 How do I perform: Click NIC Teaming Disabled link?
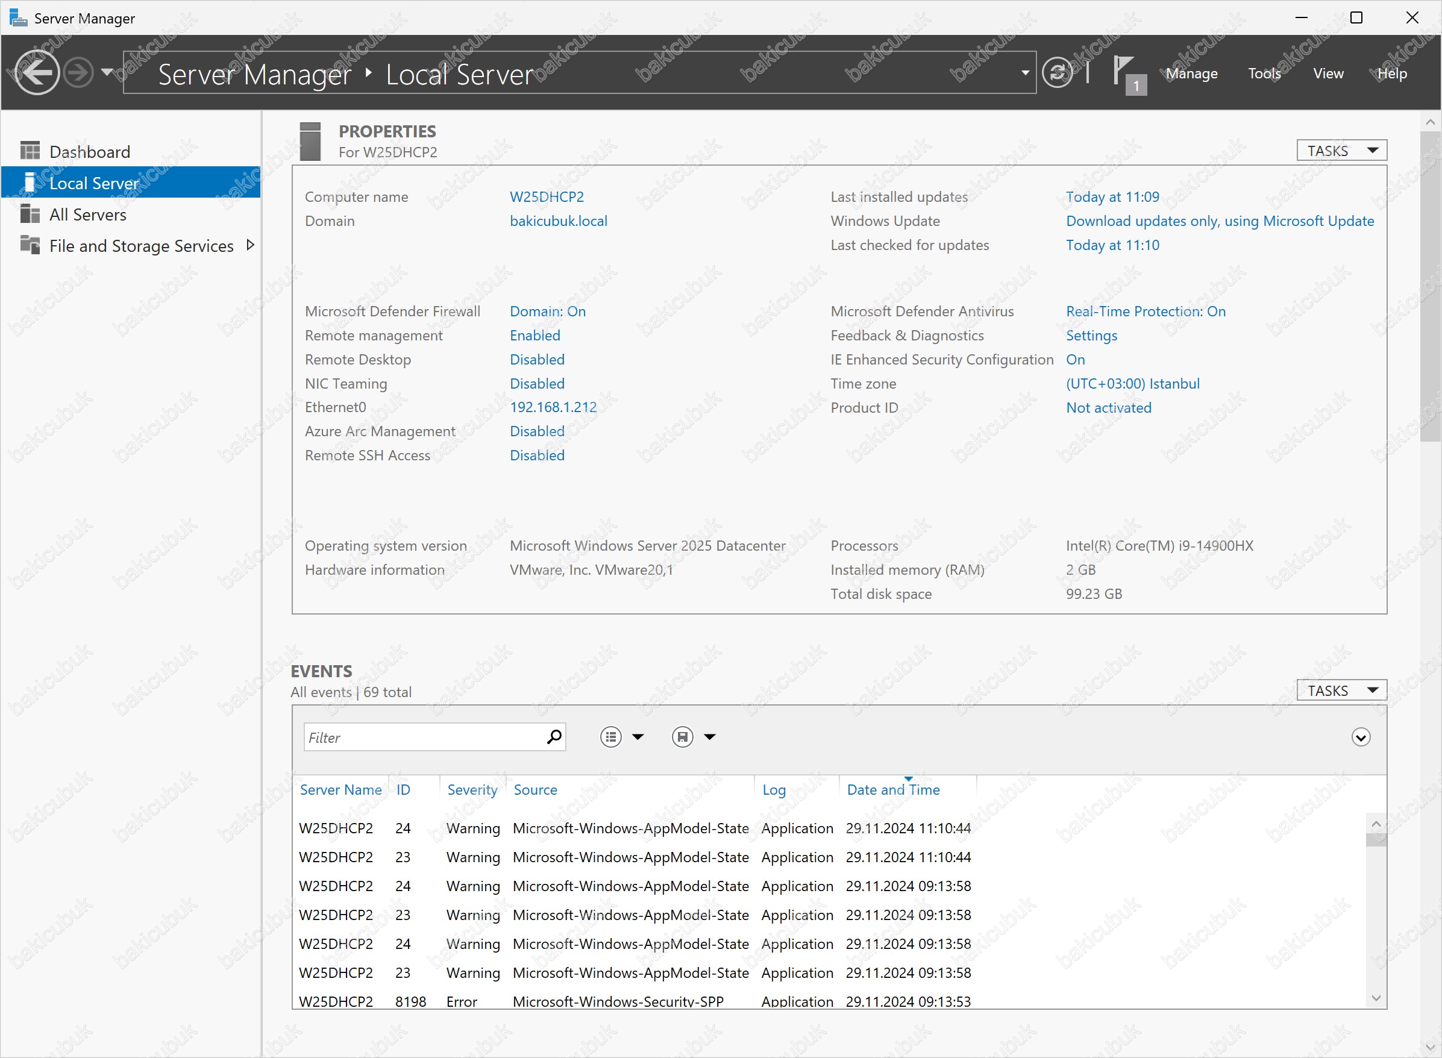537,384
